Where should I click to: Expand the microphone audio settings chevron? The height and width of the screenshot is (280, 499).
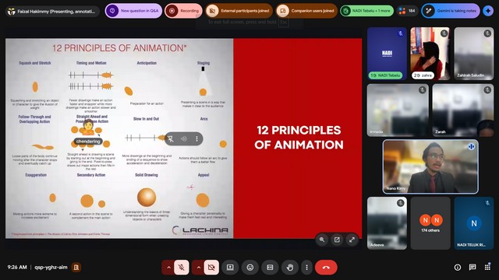click(x=168, y=268)
